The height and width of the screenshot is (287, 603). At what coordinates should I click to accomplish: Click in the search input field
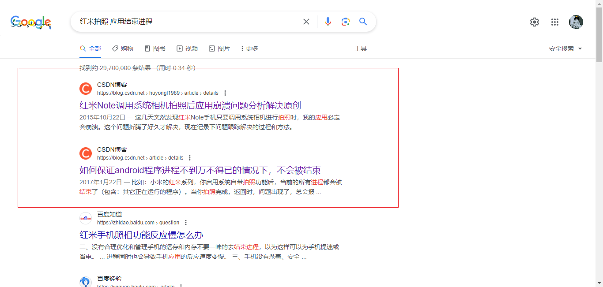tap(188, 22)
